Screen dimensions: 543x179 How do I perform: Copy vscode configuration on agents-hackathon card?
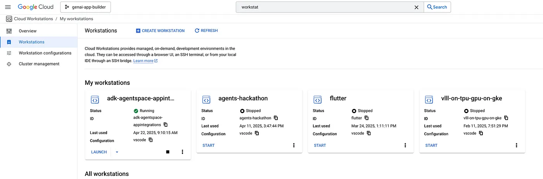click(x=257, y=133)
